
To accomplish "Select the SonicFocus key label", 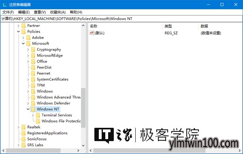I will click(37, 139).
